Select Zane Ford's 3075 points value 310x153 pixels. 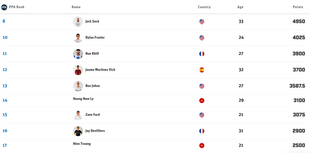point(299,115)
